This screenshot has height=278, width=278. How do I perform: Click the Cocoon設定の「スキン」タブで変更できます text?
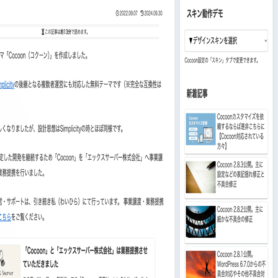coord(222,60)
